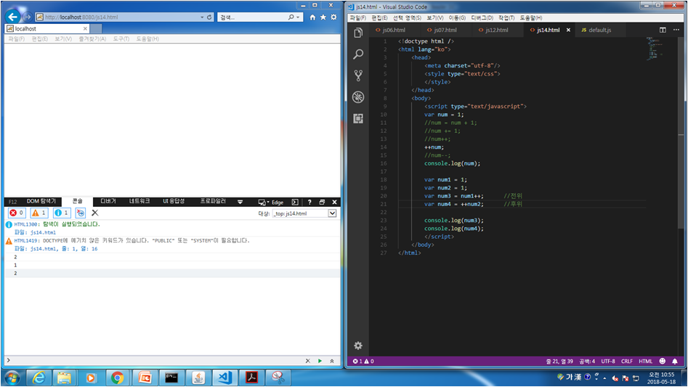Switch to 네트워크 tab in F12 tools
The height and width of the screenshot is (387, 688).
[139, 201]
